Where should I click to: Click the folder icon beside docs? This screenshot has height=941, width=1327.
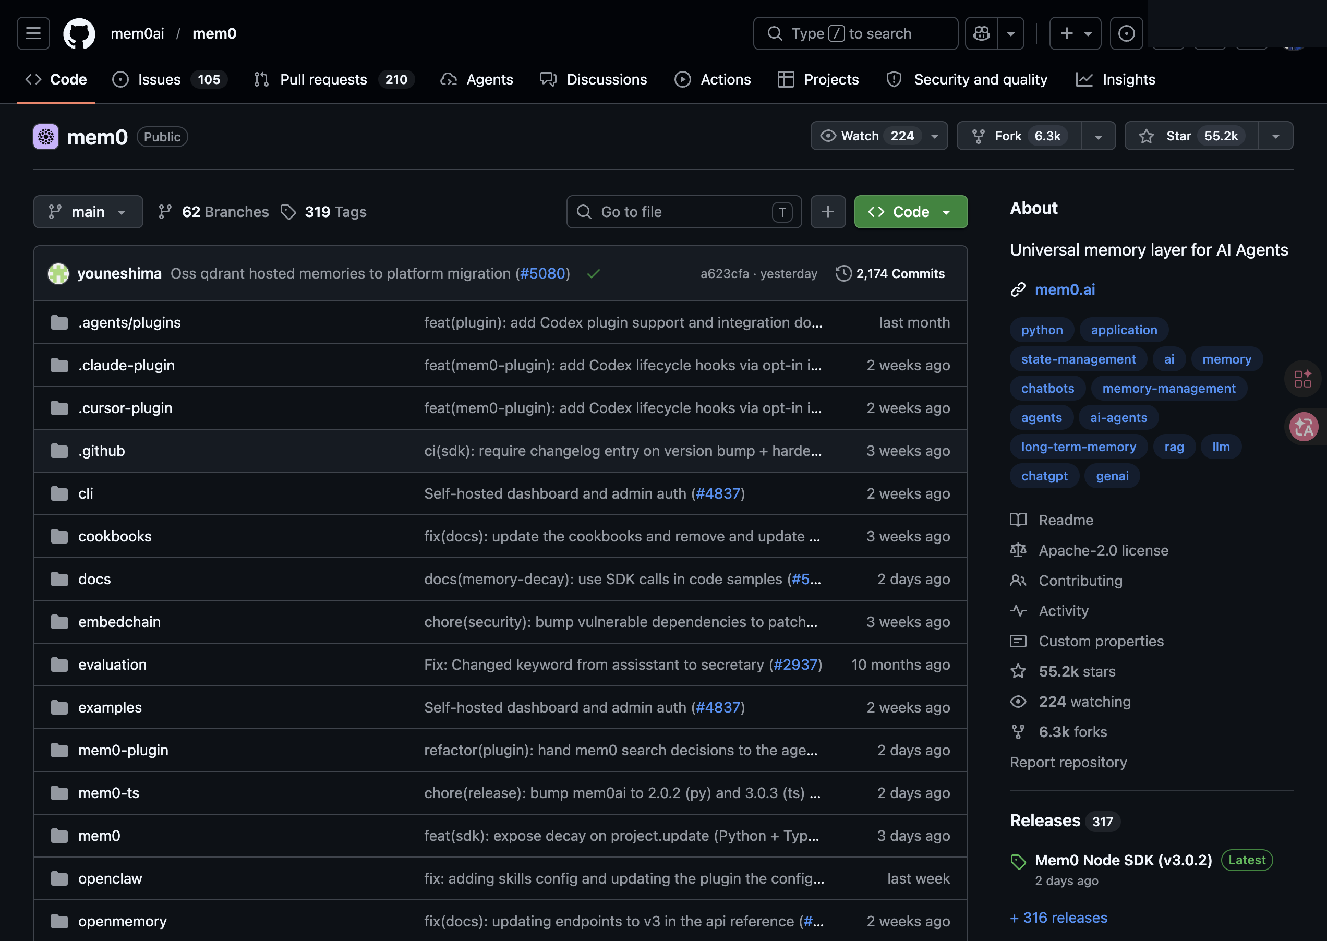pos(59,580)
